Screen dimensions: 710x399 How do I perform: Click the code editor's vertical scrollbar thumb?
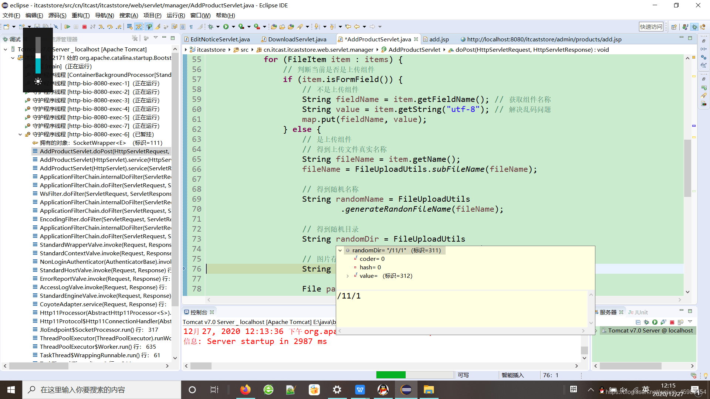pos(687,168)
